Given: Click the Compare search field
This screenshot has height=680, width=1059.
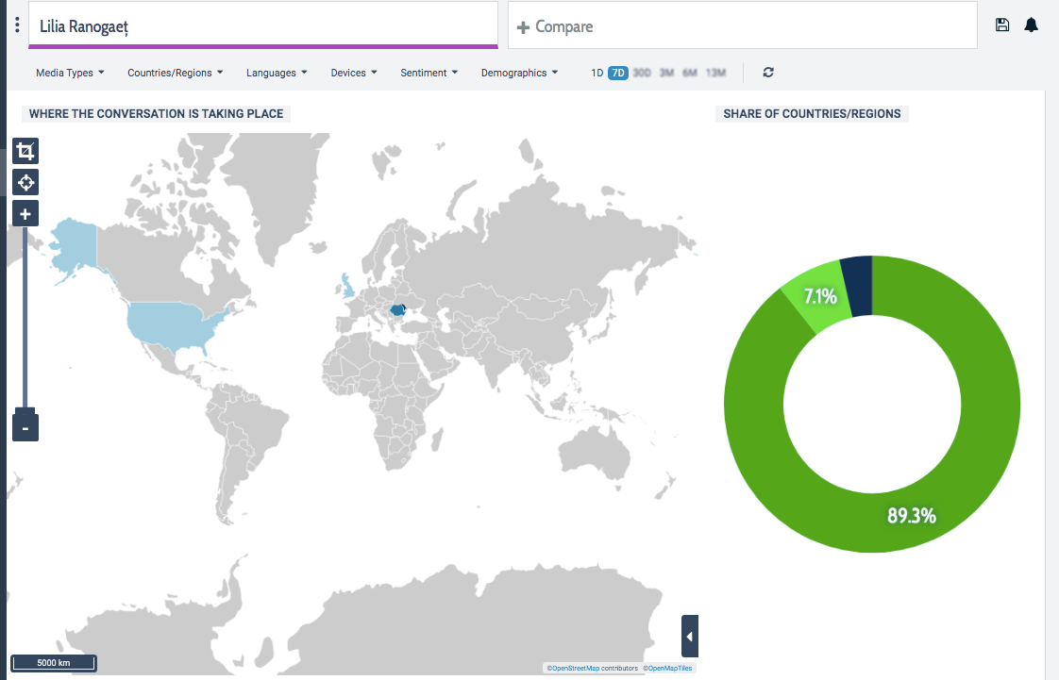Looking at the screenshot, I should (742, 26).
